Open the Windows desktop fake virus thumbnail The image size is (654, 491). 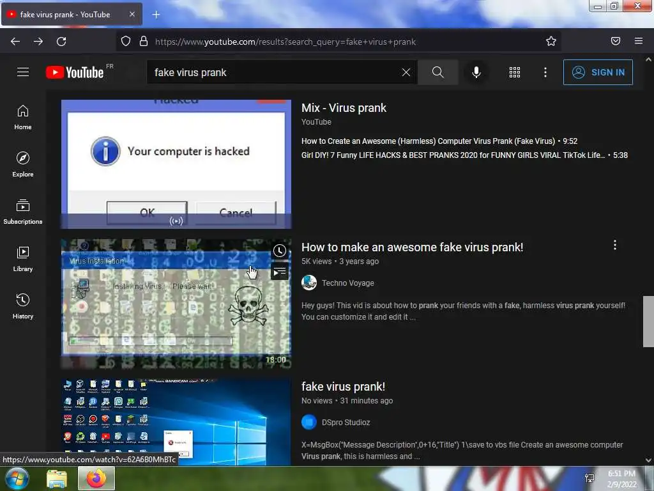point(176,422)
